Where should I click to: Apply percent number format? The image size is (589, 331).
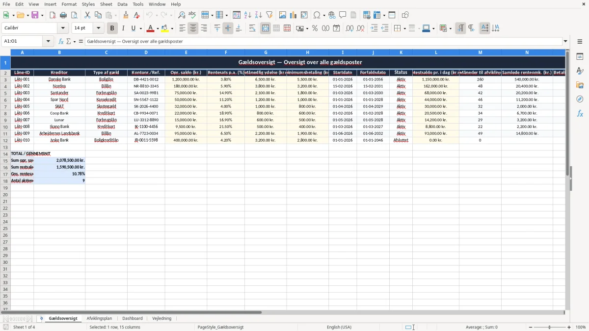315,28
